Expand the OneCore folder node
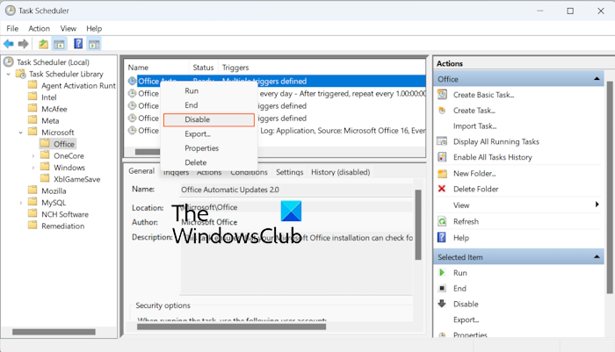615x352 pixels. [x=33, y=156]
